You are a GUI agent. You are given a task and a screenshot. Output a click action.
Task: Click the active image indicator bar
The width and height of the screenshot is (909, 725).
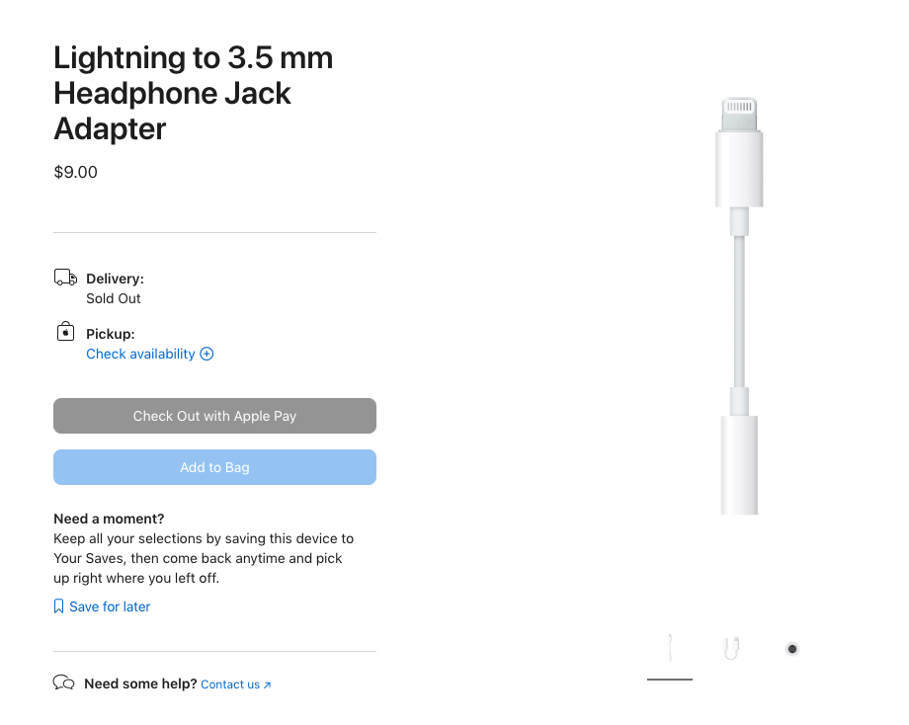(x=669, y=681)
